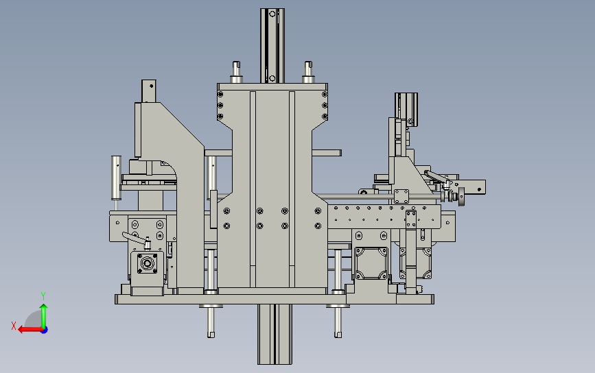Select the left guide shaft protruding below the base
Screen dimensions: 595x373
(x=211, y=321)
